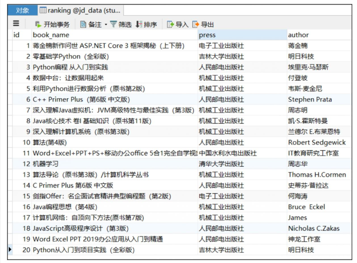Select id cell 12
This screenshot has height=263, width=357.
click(x=22, y=164)
